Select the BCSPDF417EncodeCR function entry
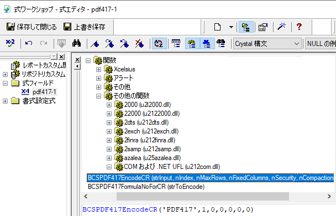This screenshot has height=216, width=336. point(211,178)
